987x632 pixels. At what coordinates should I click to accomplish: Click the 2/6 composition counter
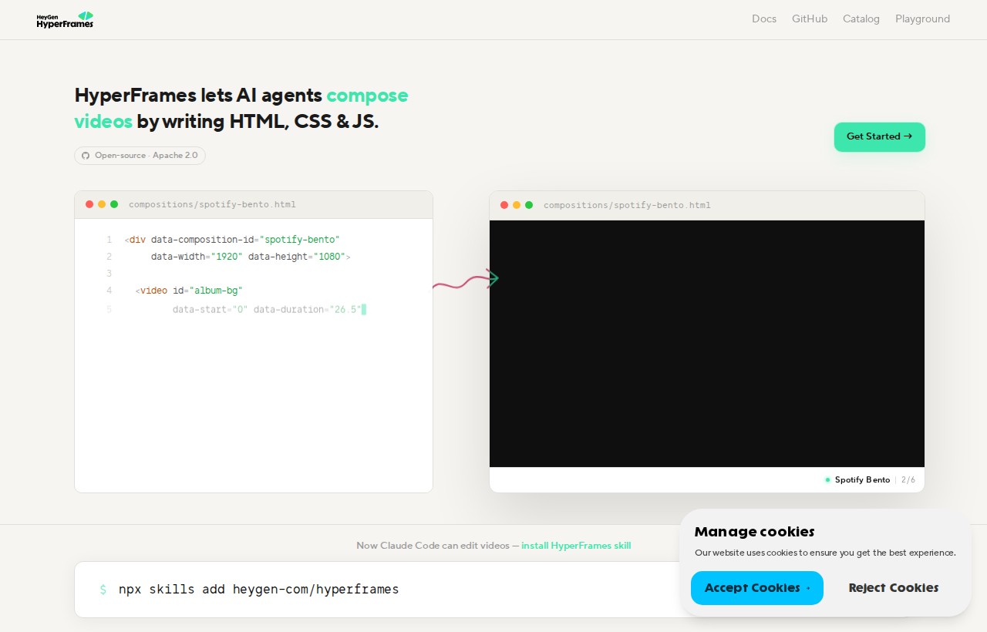click(x=908, y=480)
